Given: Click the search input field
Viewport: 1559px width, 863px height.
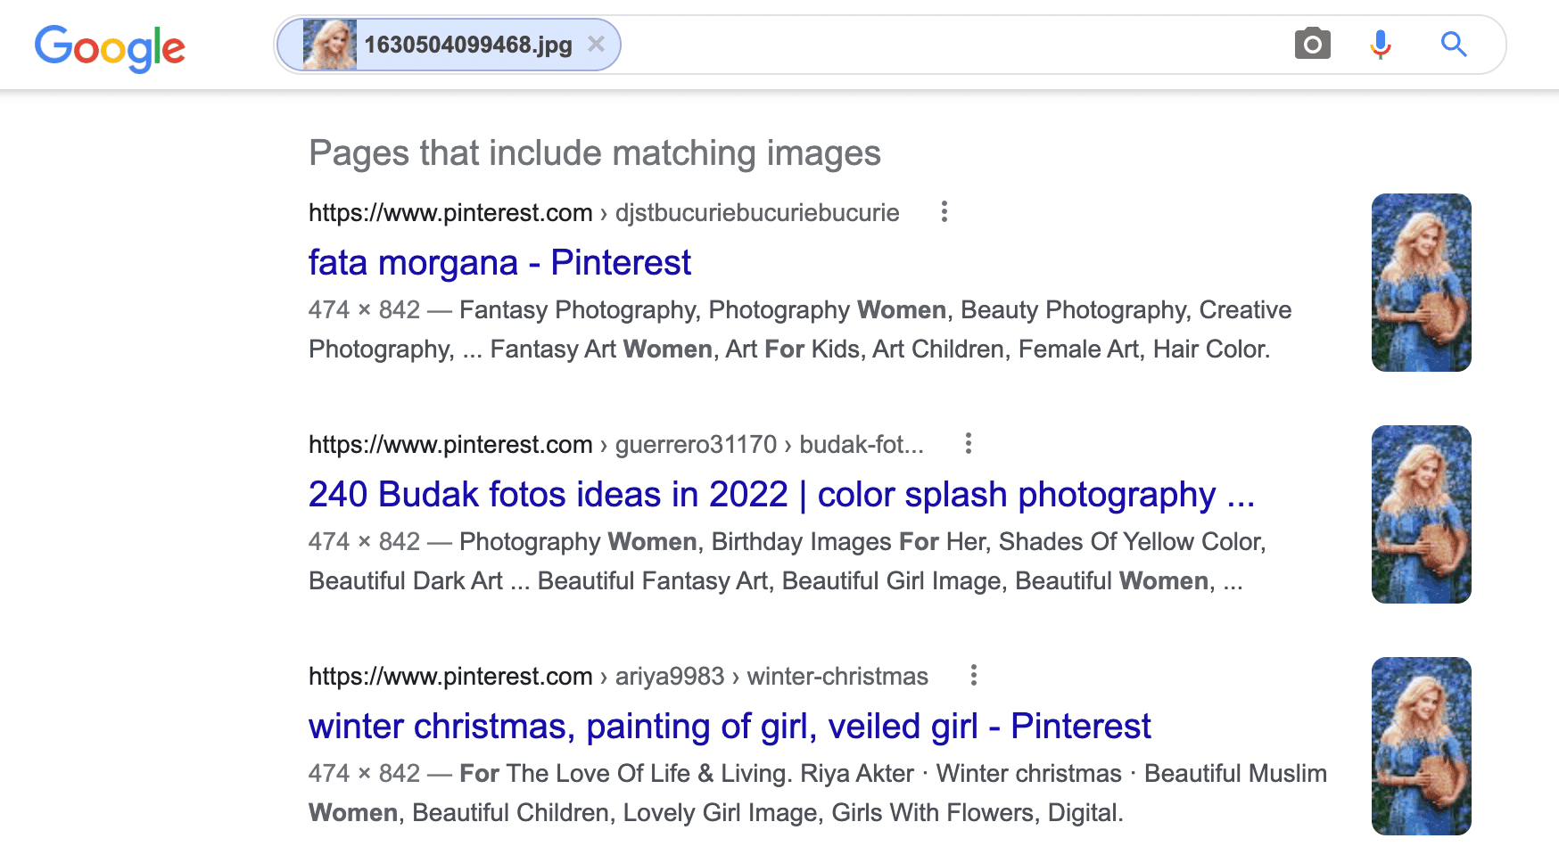Looking at the screenshot, I should coord(892,44).
